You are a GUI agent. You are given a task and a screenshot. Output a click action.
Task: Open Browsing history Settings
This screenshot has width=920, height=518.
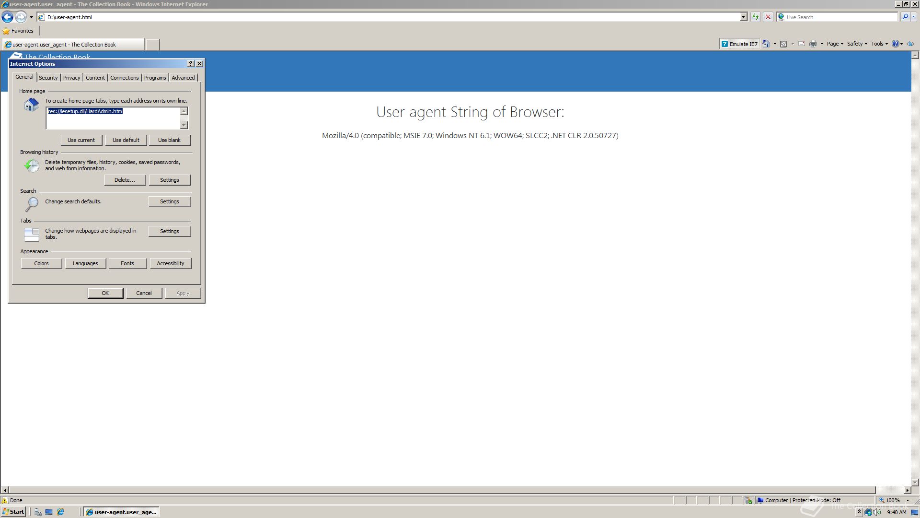(169, 180)
